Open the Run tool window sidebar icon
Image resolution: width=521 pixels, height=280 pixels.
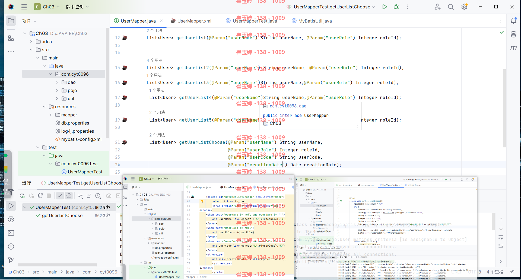tap(11, 206)
